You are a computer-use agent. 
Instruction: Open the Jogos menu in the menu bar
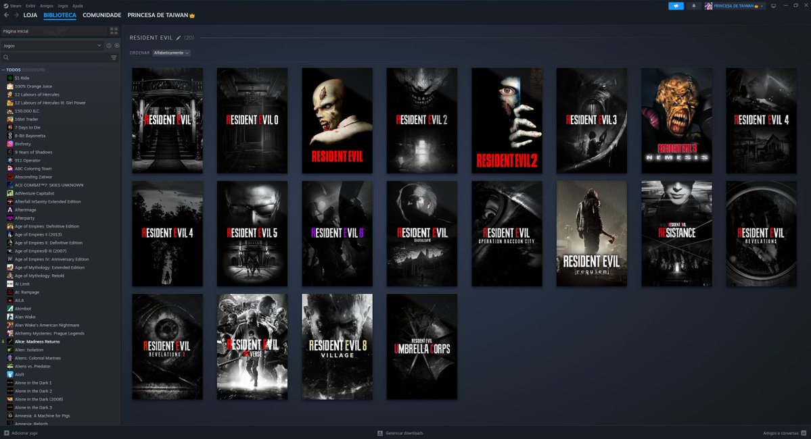[x=63, y=5]
